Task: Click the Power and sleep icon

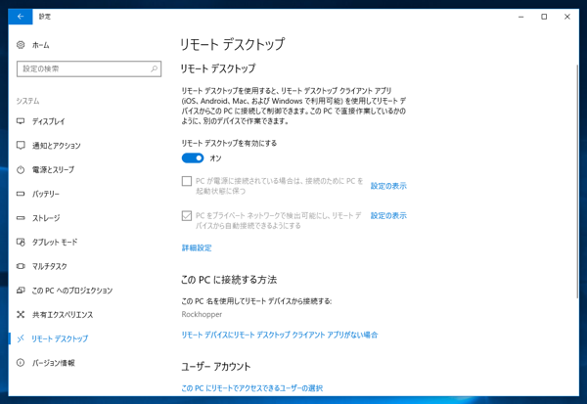Action: click(21, 169)
